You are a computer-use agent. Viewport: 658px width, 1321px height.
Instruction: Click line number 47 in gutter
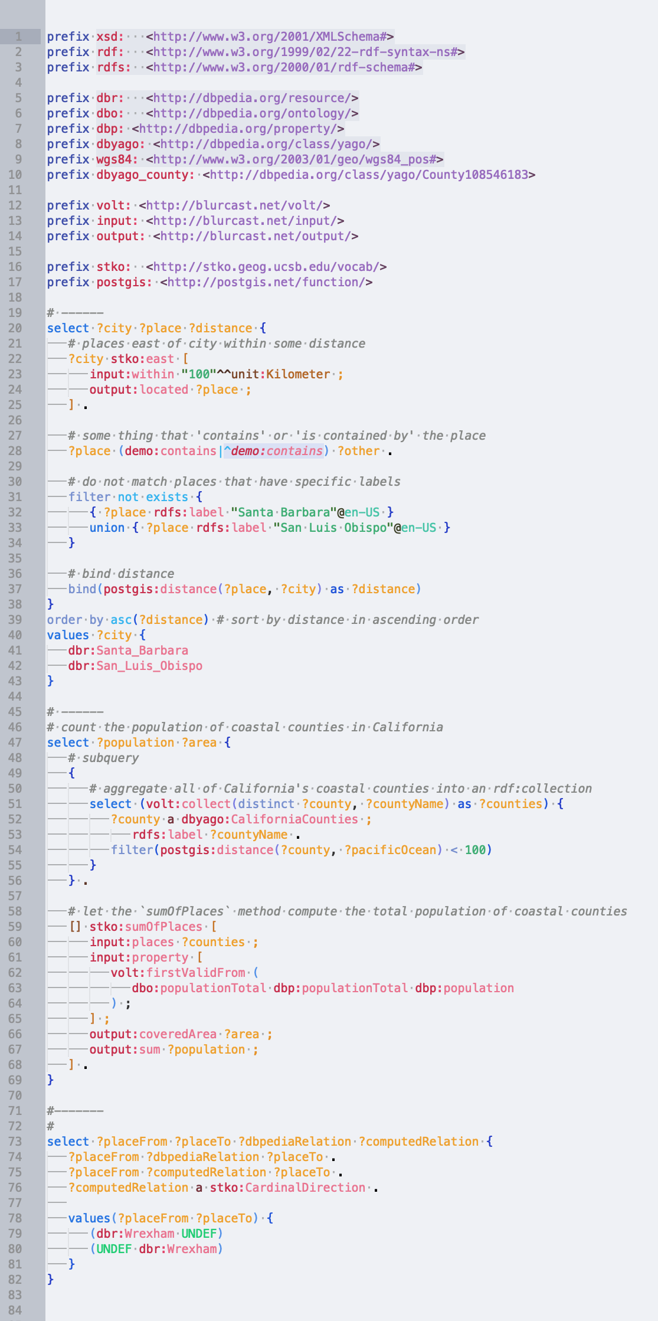pos(15,743)
